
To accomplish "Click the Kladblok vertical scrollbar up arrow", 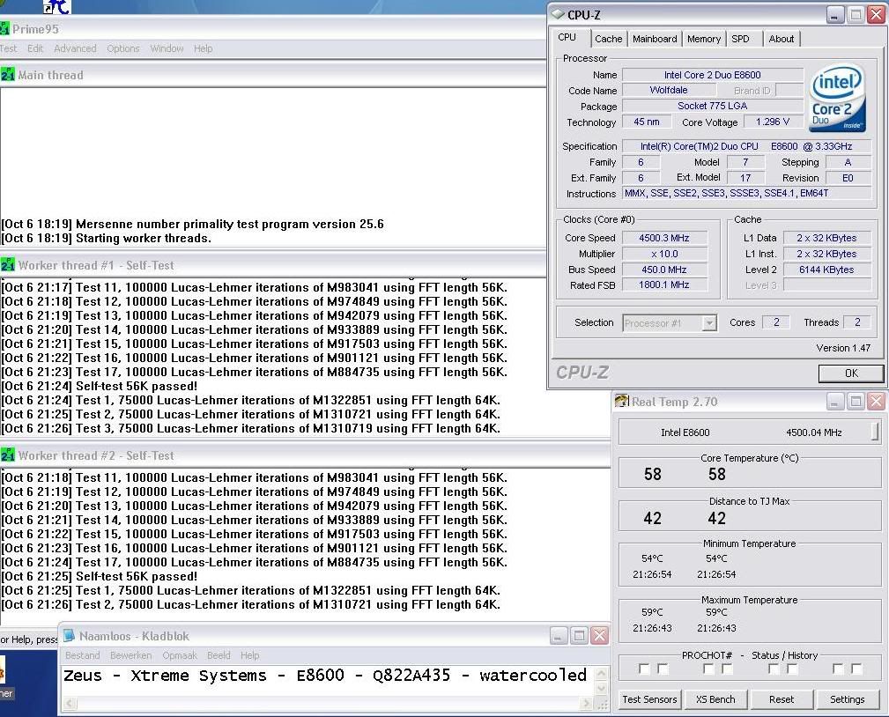I will (602, 673).
